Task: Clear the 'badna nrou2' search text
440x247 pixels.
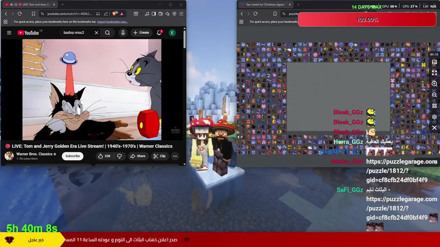Action: (x=97, y=33)
